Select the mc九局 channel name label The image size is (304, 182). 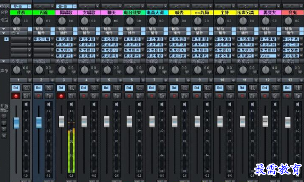coord(202,12)
